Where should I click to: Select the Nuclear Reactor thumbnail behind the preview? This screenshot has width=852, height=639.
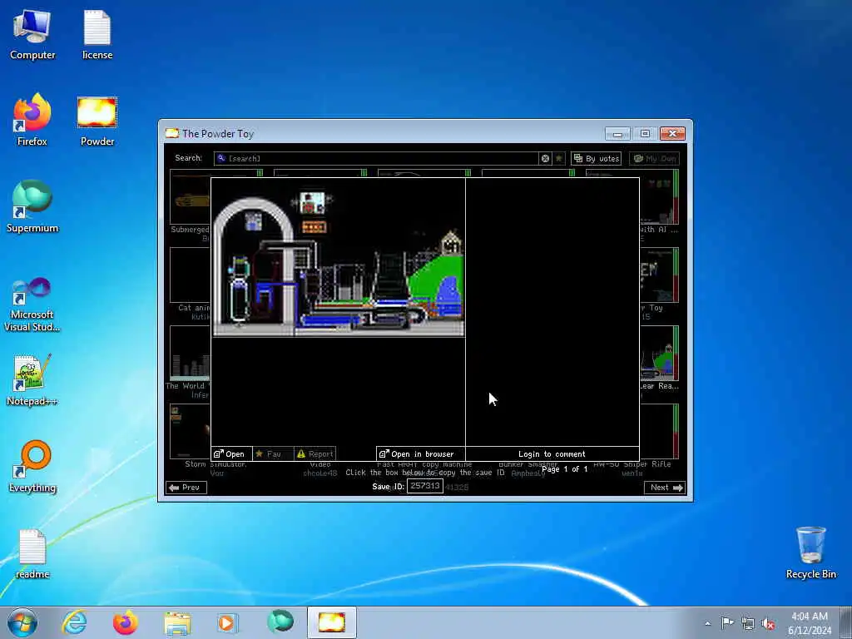[x=659, y=353]
